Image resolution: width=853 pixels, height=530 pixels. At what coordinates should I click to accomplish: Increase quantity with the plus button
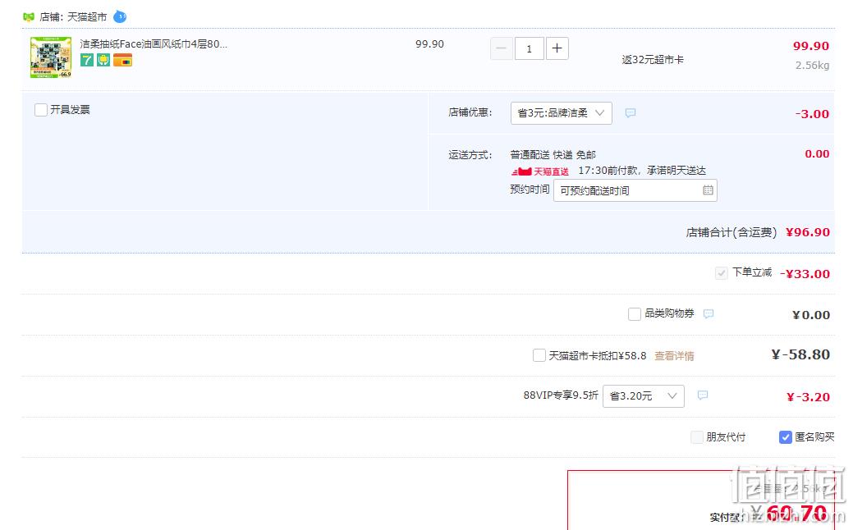[557, 48]
